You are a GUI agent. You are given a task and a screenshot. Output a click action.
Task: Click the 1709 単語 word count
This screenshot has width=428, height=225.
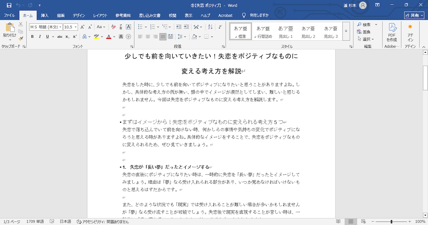35,222
